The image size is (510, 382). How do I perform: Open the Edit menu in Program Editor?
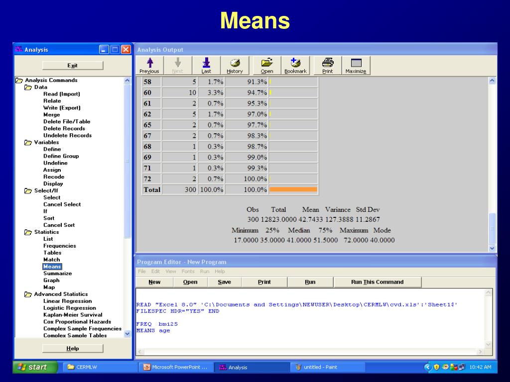coord(155,271)
